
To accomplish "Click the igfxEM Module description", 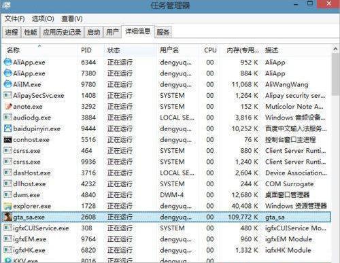I will [288, 239].
